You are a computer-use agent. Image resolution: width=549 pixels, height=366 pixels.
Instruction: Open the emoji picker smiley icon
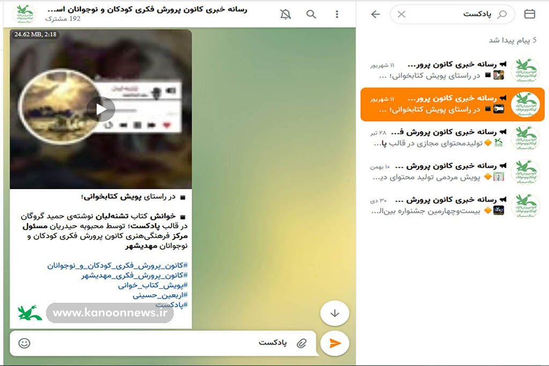pos(24,343)
